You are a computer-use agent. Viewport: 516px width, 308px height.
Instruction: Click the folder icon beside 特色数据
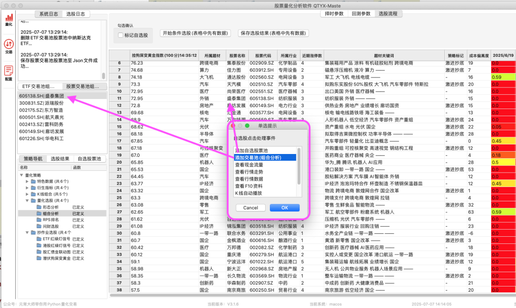tap(33, 182)
